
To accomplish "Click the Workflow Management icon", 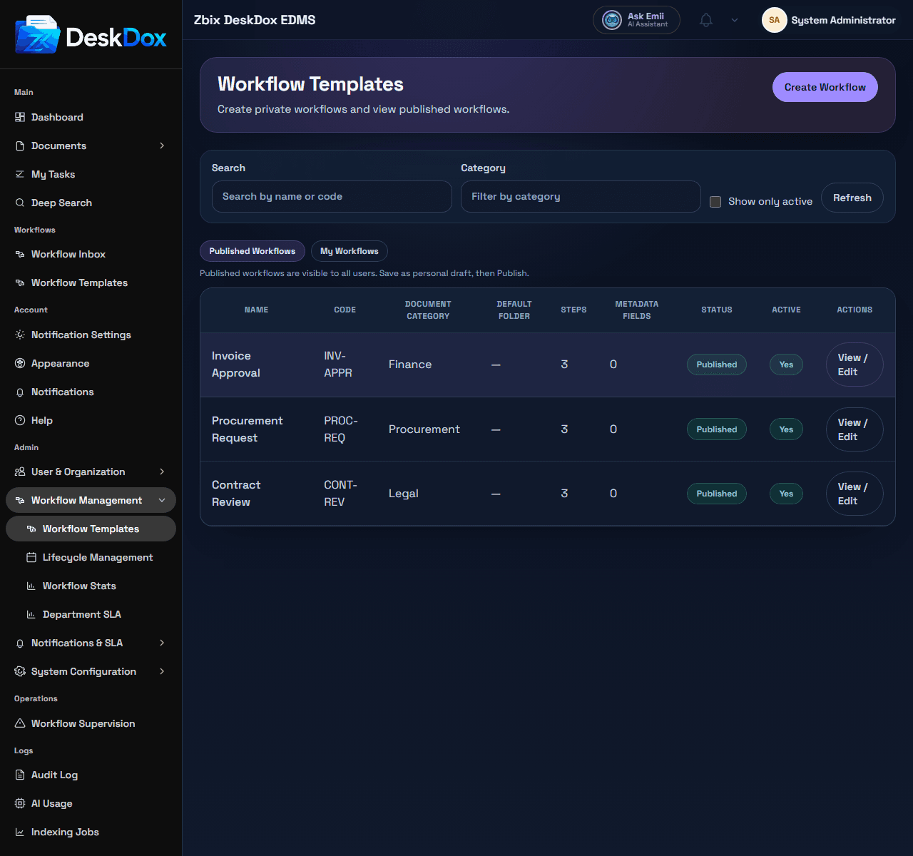I will 20,500.
